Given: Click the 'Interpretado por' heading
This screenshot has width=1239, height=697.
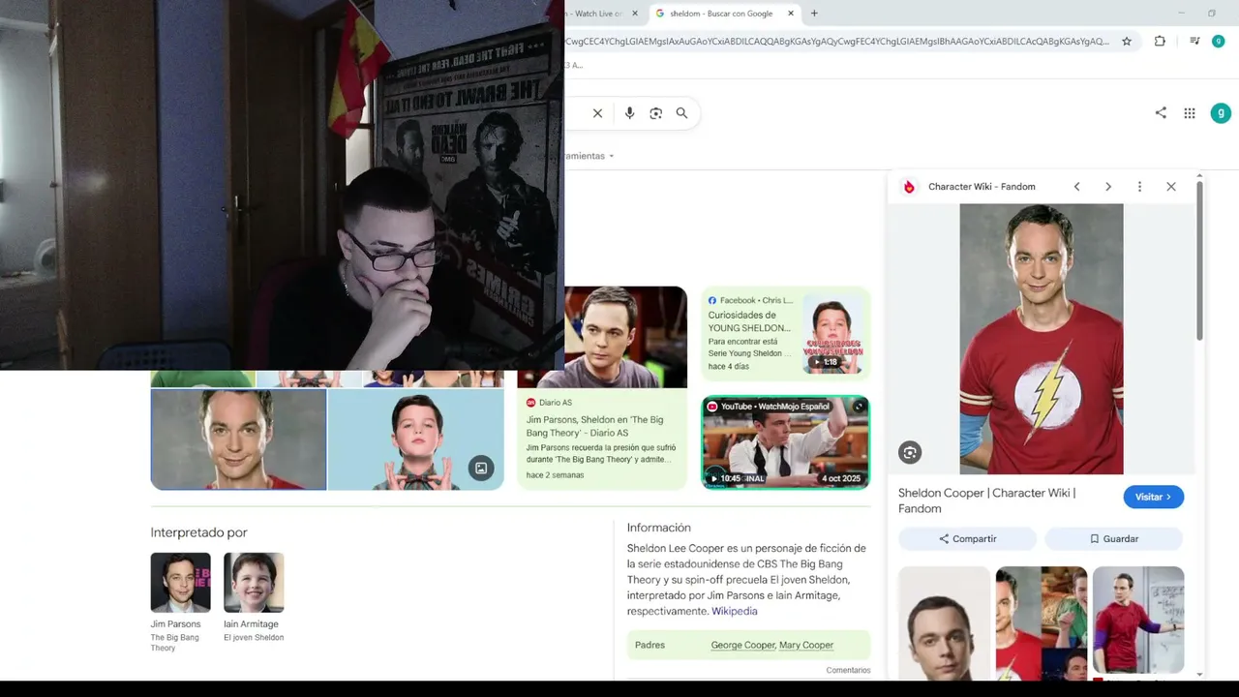Looking at the screenshot, I should [x=198, y=532].
